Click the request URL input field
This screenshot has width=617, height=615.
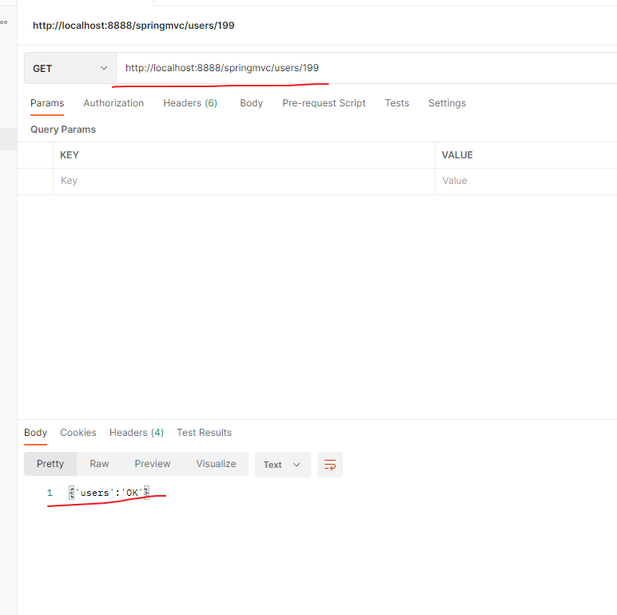(360, 68)
